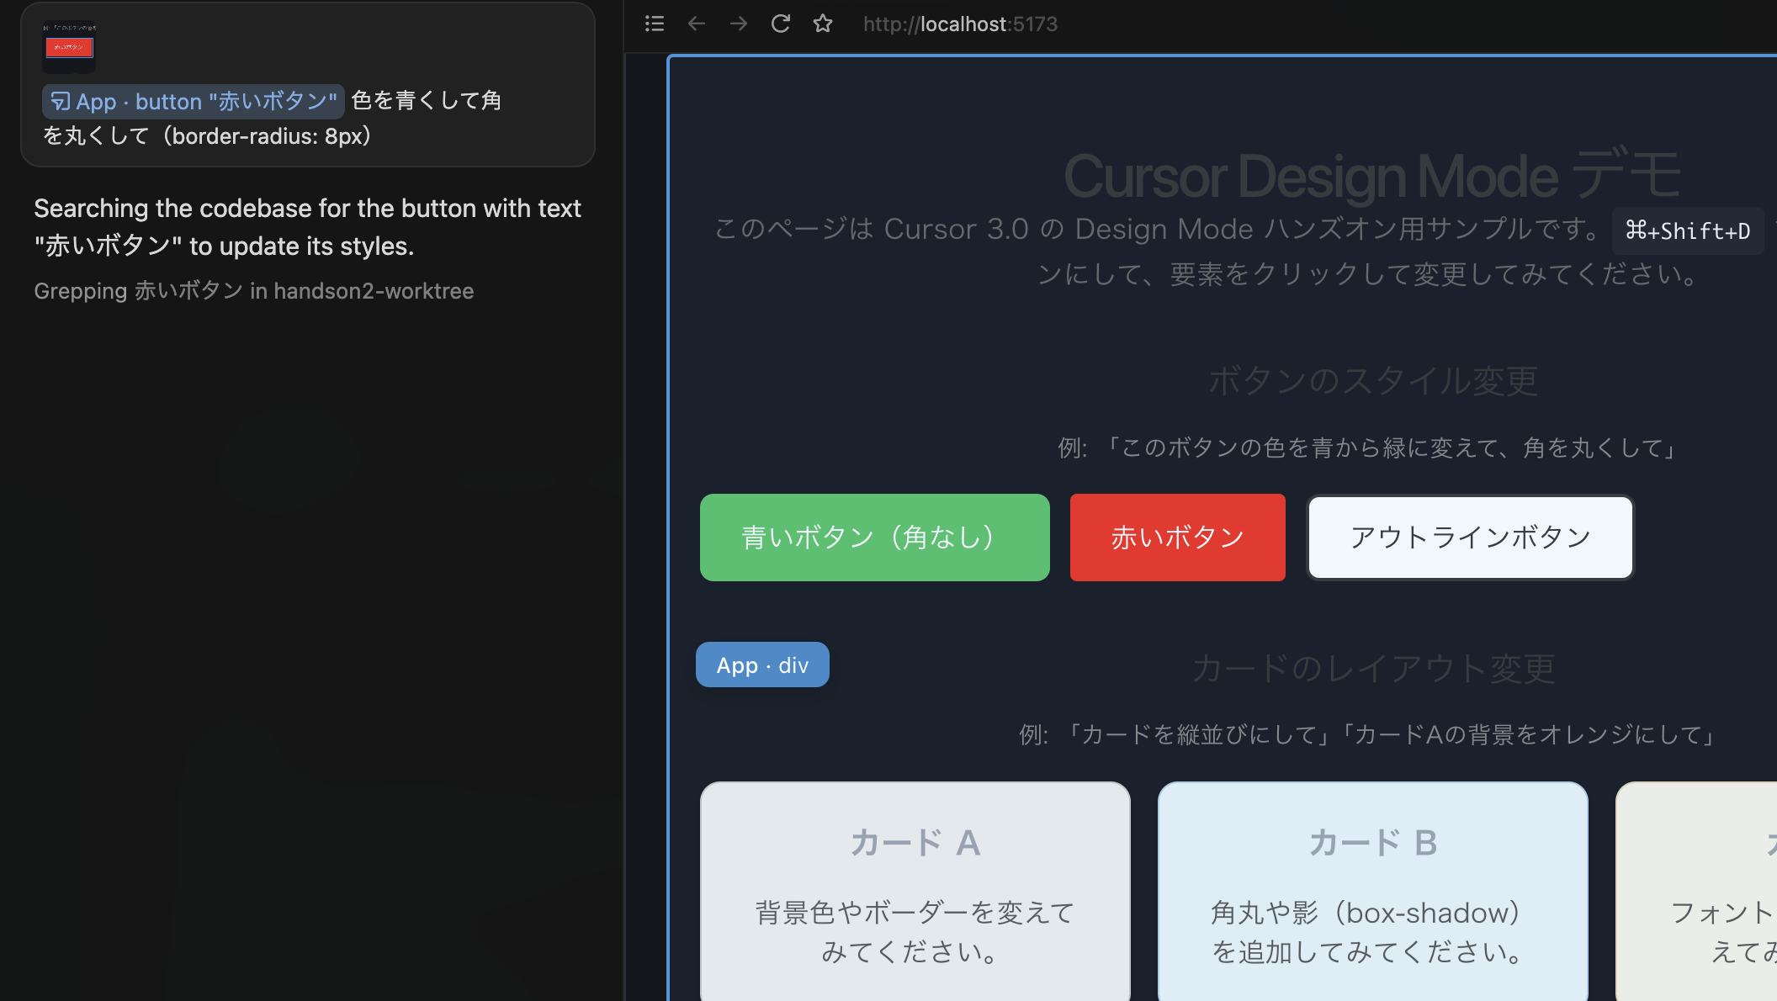Click the Grepping 赤いボタン status text
The image size is (1777, 1001).
(254, 290)
